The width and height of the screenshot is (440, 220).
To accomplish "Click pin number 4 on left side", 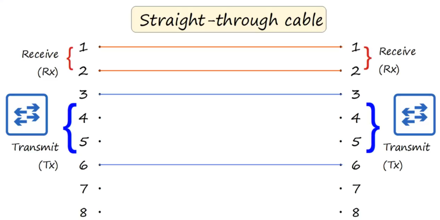I will [83, 118].
